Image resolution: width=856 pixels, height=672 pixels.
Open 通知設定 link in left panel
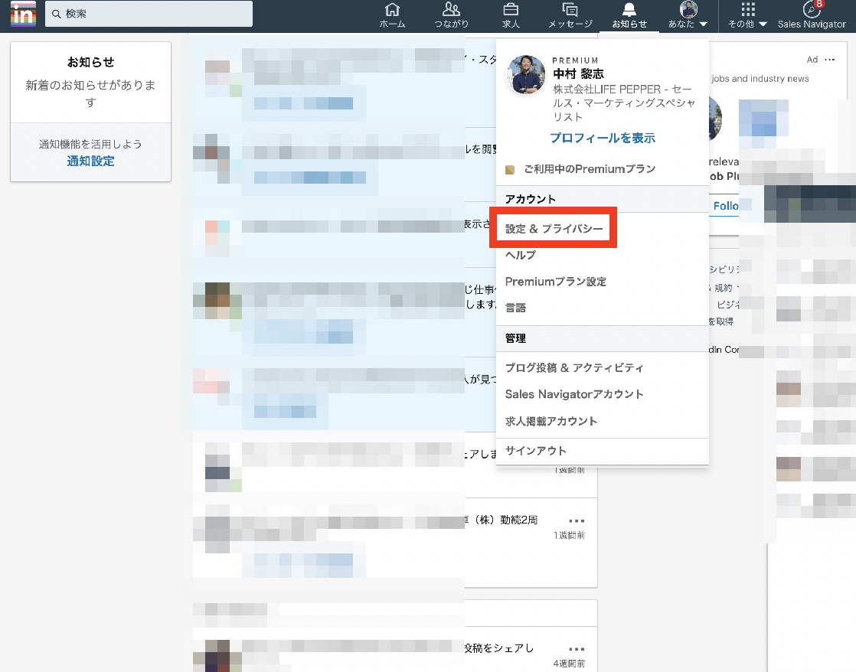(x=90, y=161)
